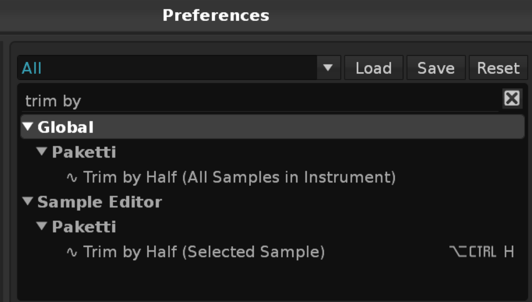This screenshot has height=302, width=532.
Task: Clear the keybinding search with the X icon
Action: [x=512, y=99]
